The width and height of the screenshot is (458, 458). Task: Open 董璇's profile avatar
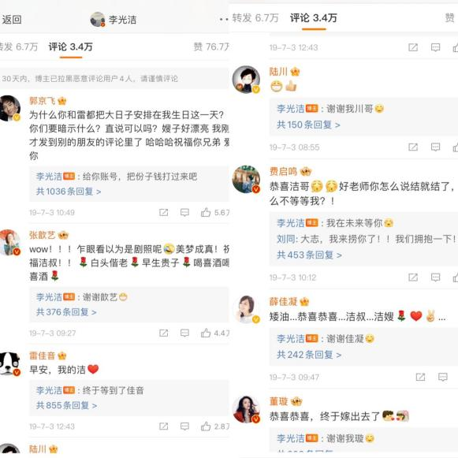246,410
